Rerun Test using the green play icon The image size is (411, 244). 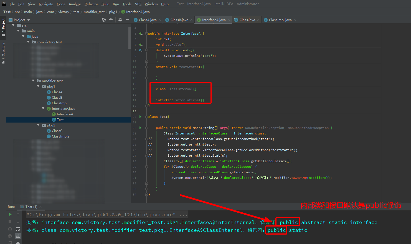tap(10, 214)
